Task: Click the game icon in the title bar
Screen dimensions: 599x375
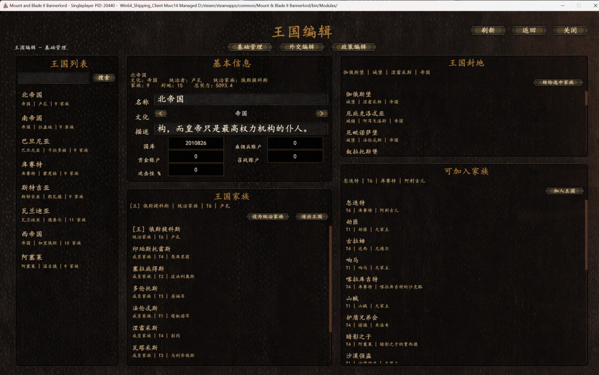Action: coord(5,5)
